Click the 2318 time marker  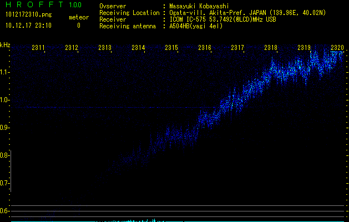[x=271, y=47]
